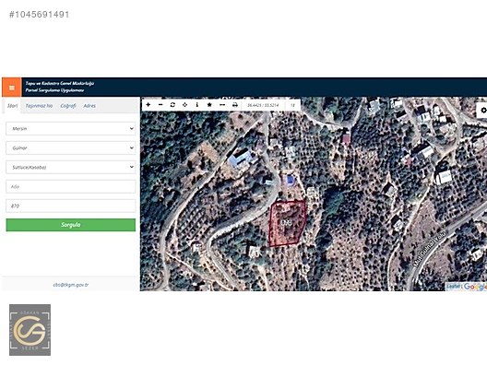Switch to the Taşınmaz No tab

[39, 106]
